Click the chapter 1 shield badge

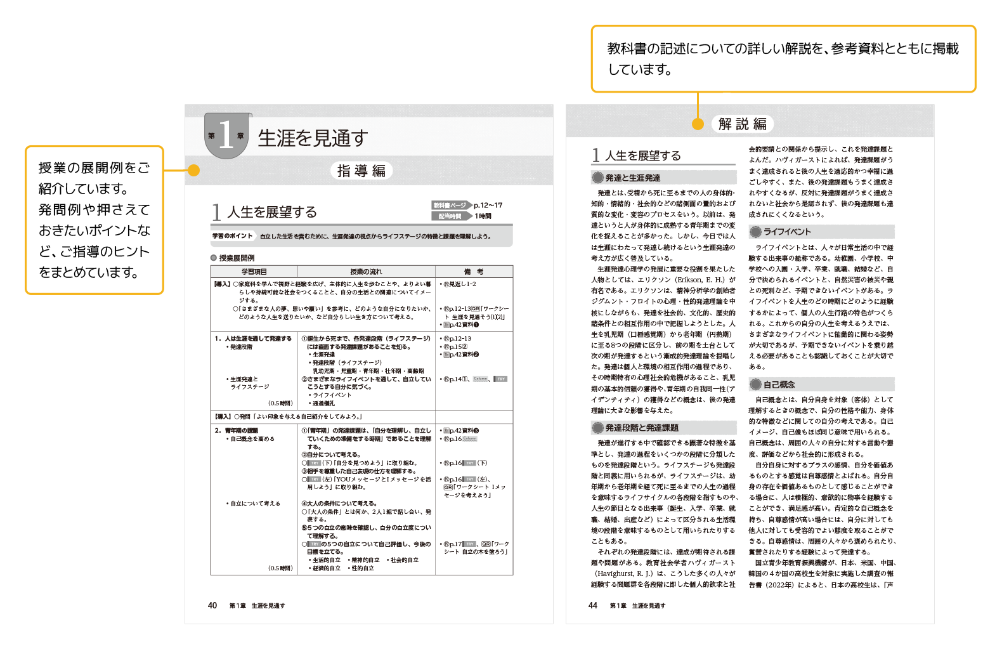227,136
